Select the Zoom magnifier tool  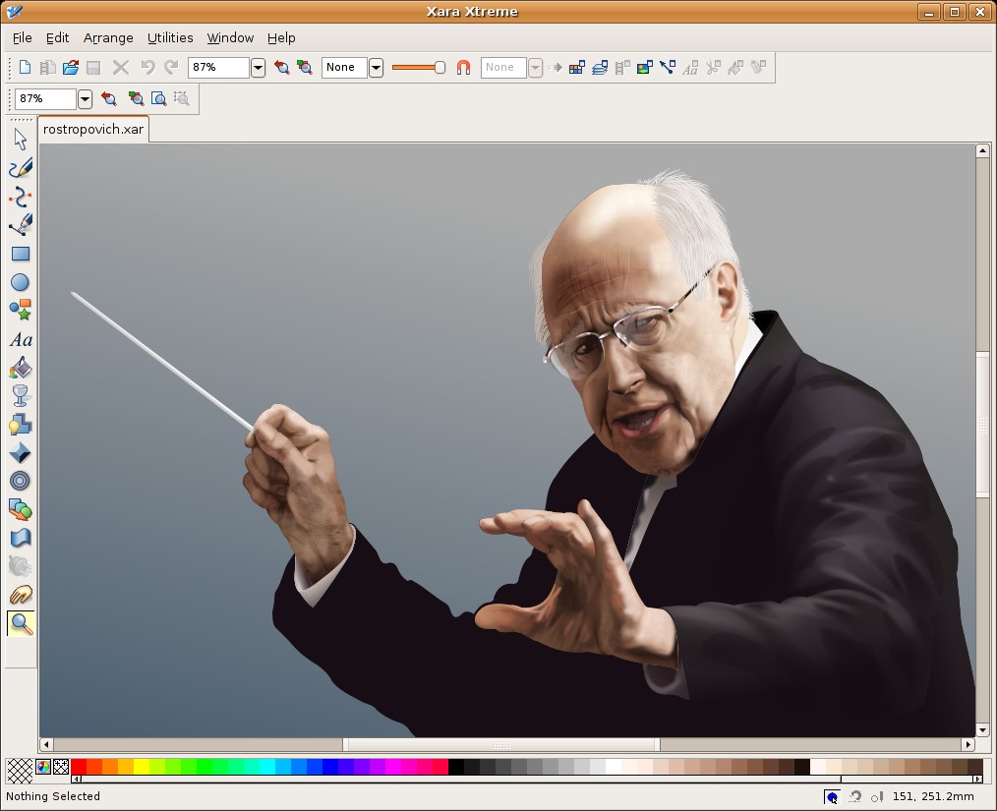tap(21, 624)
